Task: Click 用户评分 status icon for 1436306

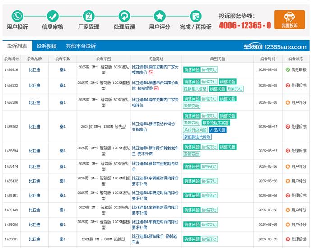Action: point(288,102)
